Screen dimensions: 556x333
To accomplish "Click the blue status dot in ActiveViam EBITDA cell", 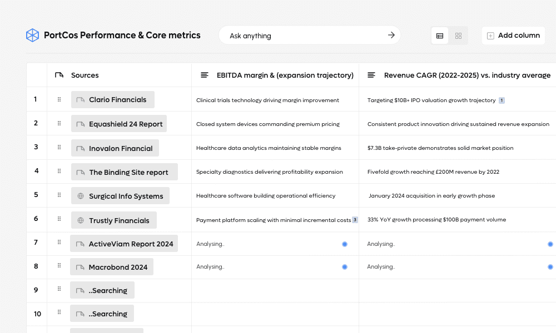I will (345, 244).
